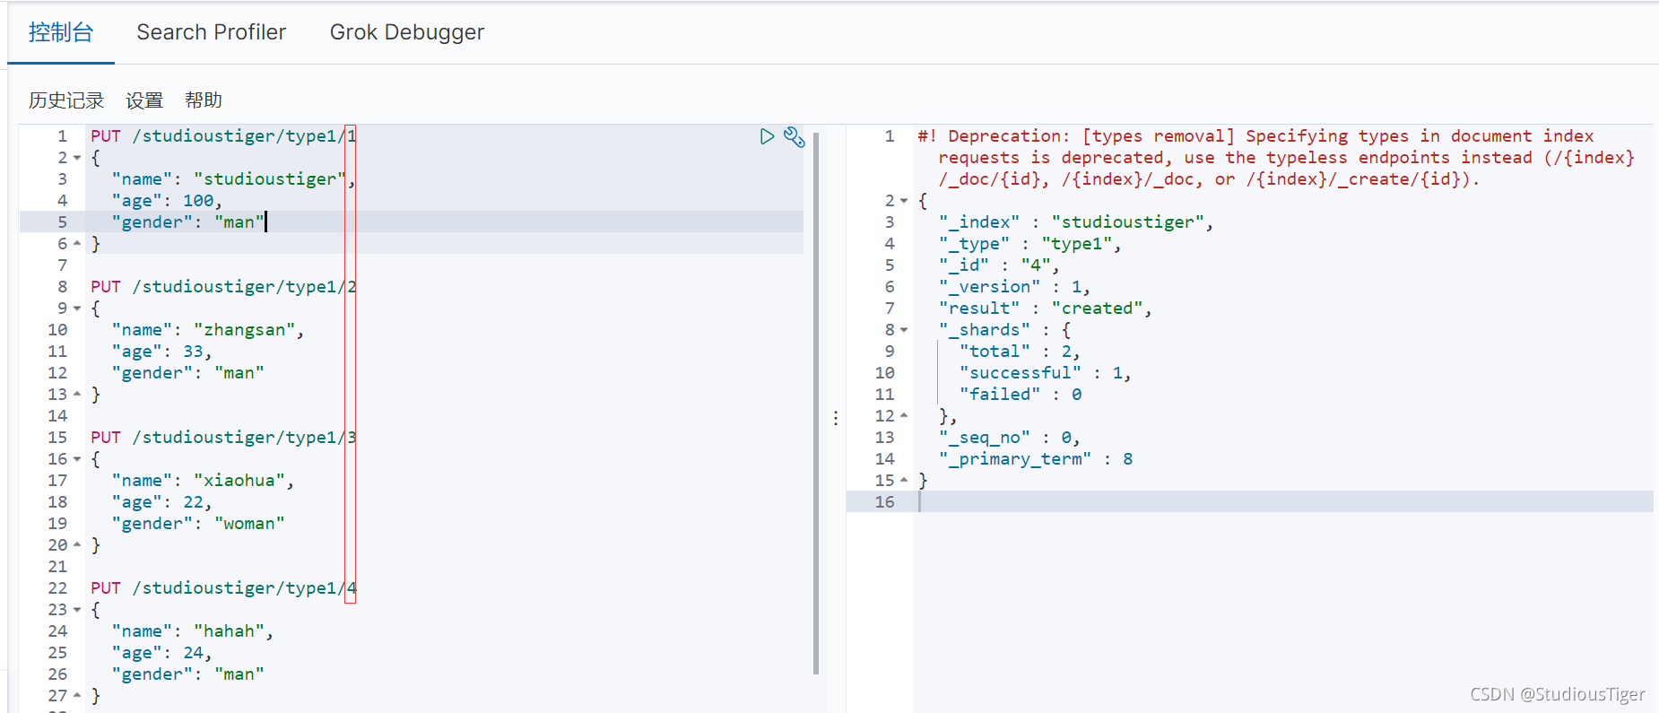Click the "_version" : 1 output line
The image size is (1659, 713).
coord(1014,287)
